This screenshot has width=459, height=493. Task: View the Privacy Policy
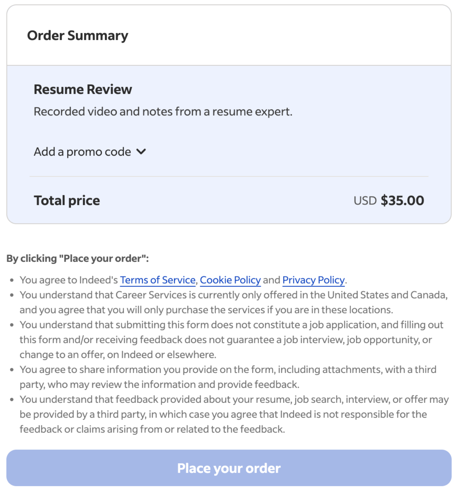coord(313,280)
